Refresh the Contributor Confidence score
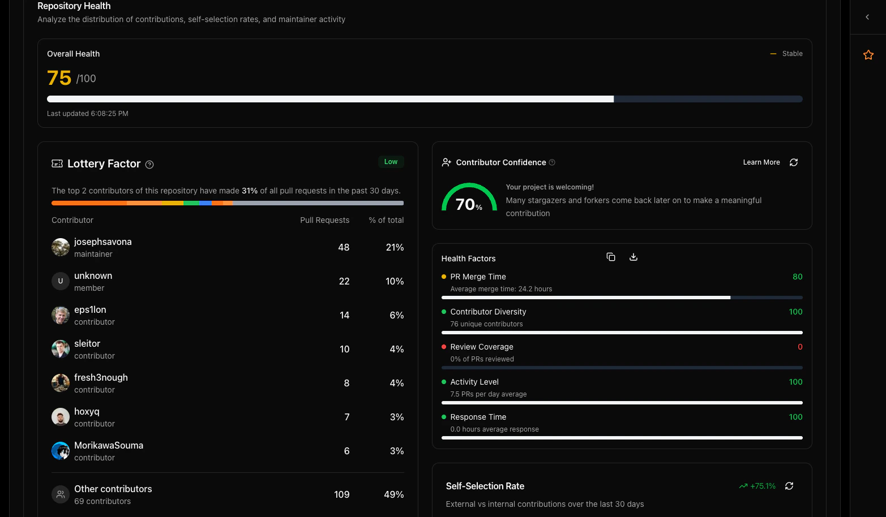Image resolution: width=886 pixels, height=517 pixels. tap(793, 162)
